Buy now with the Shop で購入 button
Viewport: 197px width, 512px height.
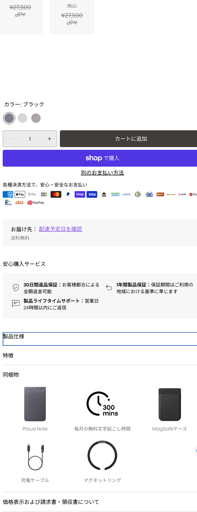[100, 158]
